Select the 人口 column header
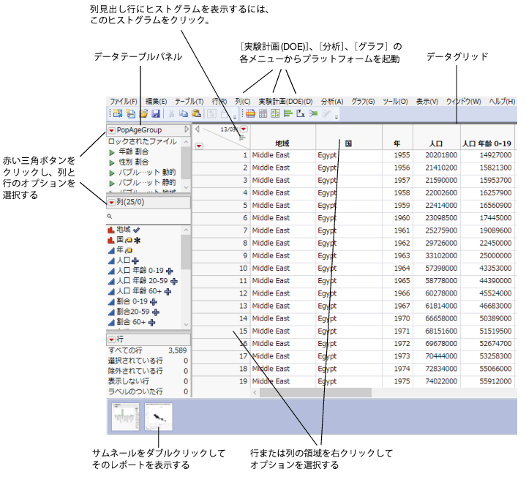 click(x=437, y=143)
